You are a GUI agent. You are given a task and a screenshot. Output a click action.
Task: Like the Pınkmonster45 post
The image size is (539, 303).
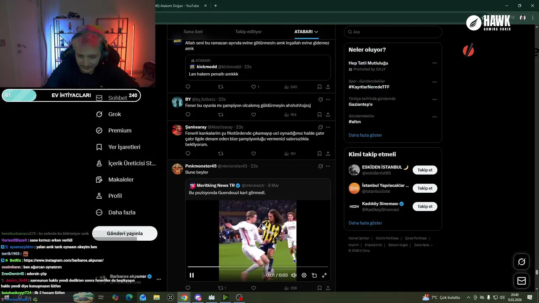point(253,288)
